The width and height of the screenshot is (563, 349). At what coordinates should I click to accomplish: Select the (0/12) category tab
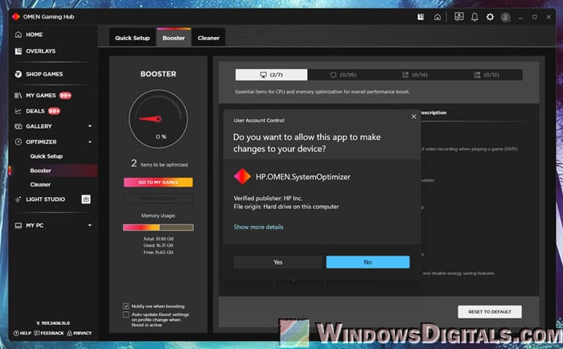click(x=487, y=75)
